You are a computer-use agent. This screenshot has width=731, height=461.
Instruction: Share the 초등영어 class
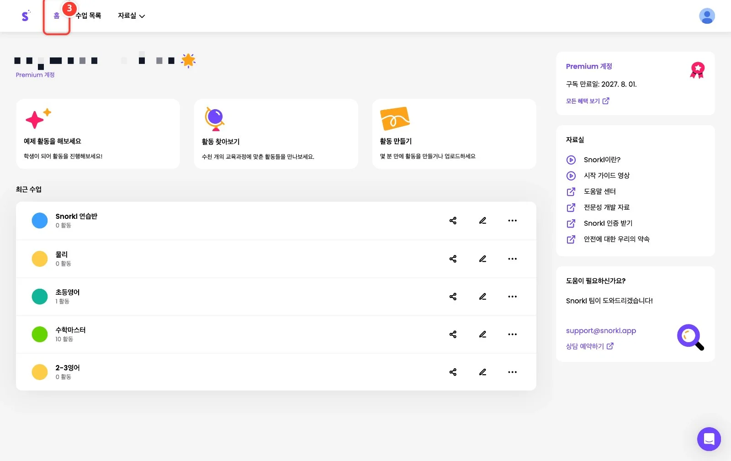[x=453, y=297]
